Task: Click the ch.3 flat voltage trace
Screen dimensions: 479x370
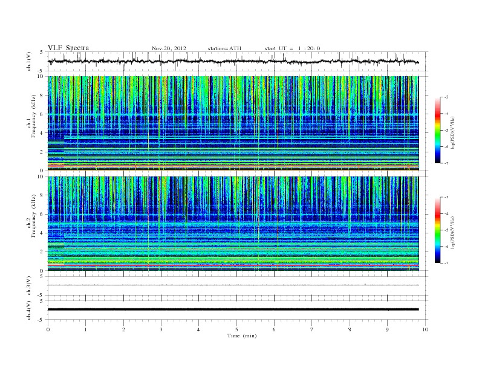Action: tap(233, 285)
